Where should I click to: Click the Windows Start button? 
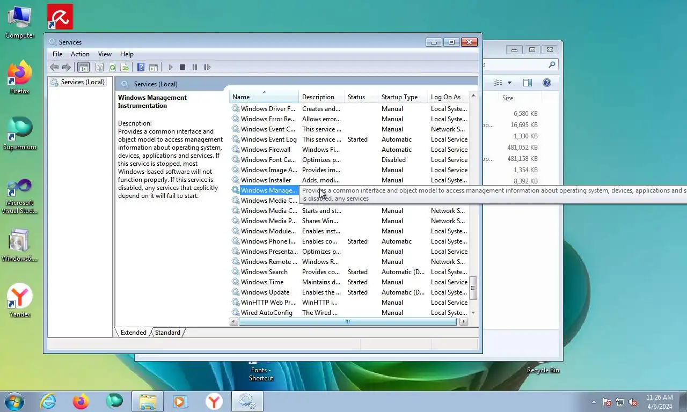(13, 401)
